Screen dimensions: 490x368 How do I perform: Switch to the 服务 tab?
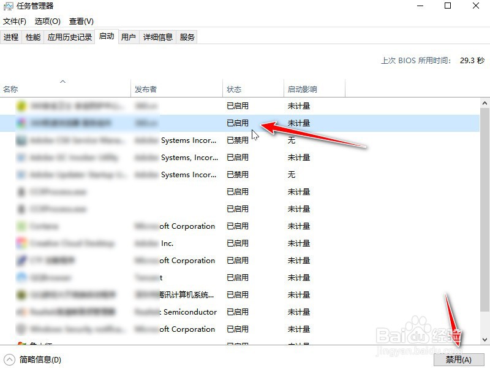coord(187,37)
